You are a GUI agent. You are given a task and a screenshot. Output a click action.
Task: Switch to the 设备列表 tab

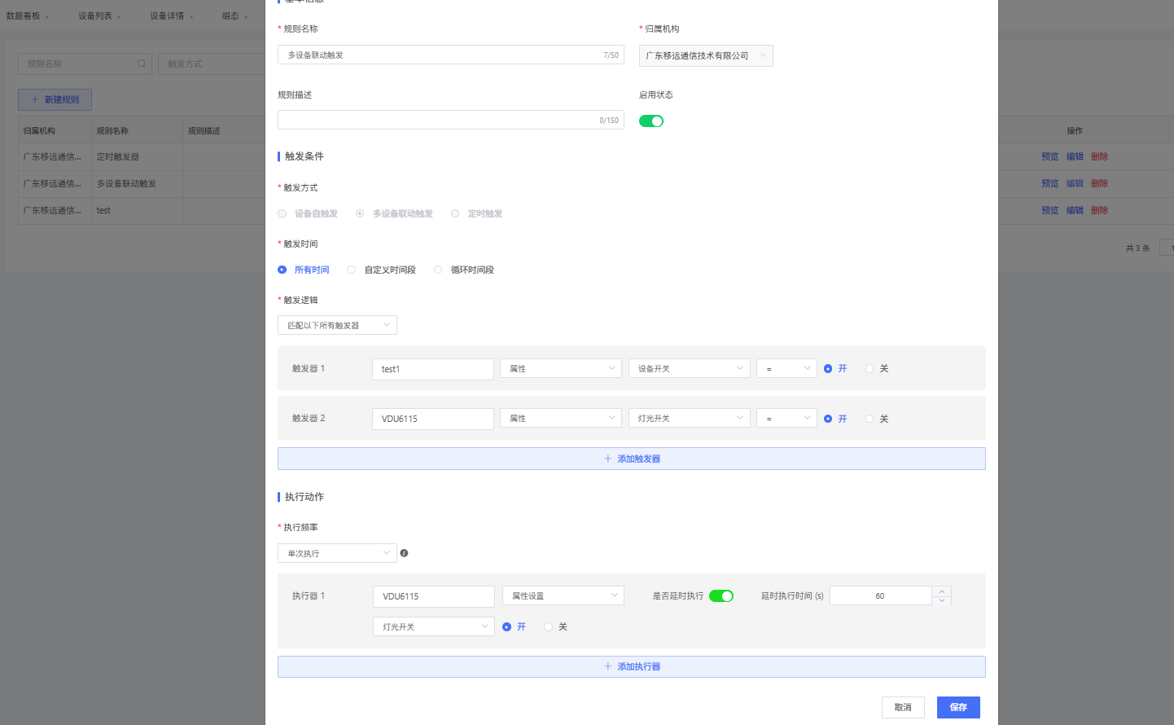pyautogui.click(x=95, y=16)
